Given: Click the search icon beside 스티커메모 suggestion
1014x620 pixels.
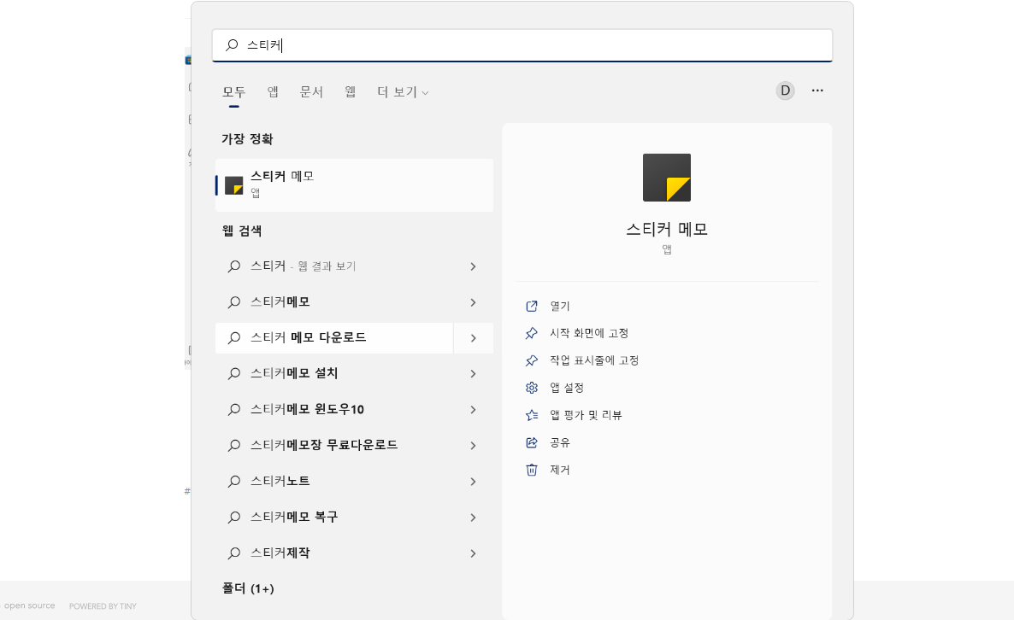Looking at the screenshot, I should [234, 302].
